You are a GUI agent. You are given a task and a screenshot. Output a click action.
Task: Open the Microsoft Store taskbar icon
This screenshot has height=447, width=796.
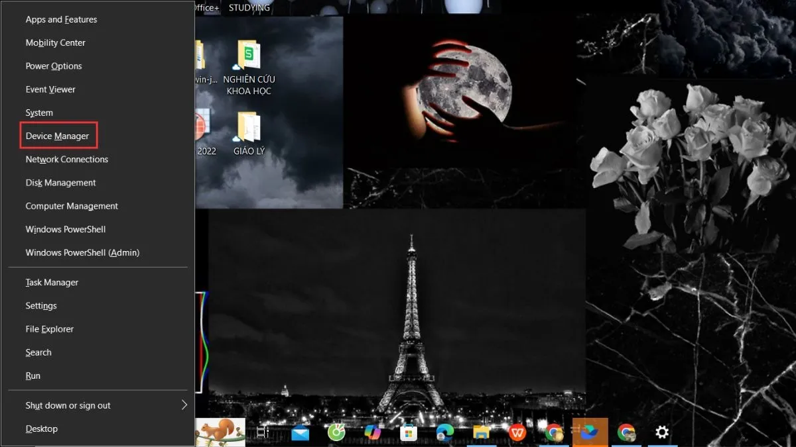[x=408, y=432]
